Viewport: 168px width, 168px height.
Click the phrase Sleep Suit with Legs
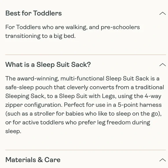87,96
